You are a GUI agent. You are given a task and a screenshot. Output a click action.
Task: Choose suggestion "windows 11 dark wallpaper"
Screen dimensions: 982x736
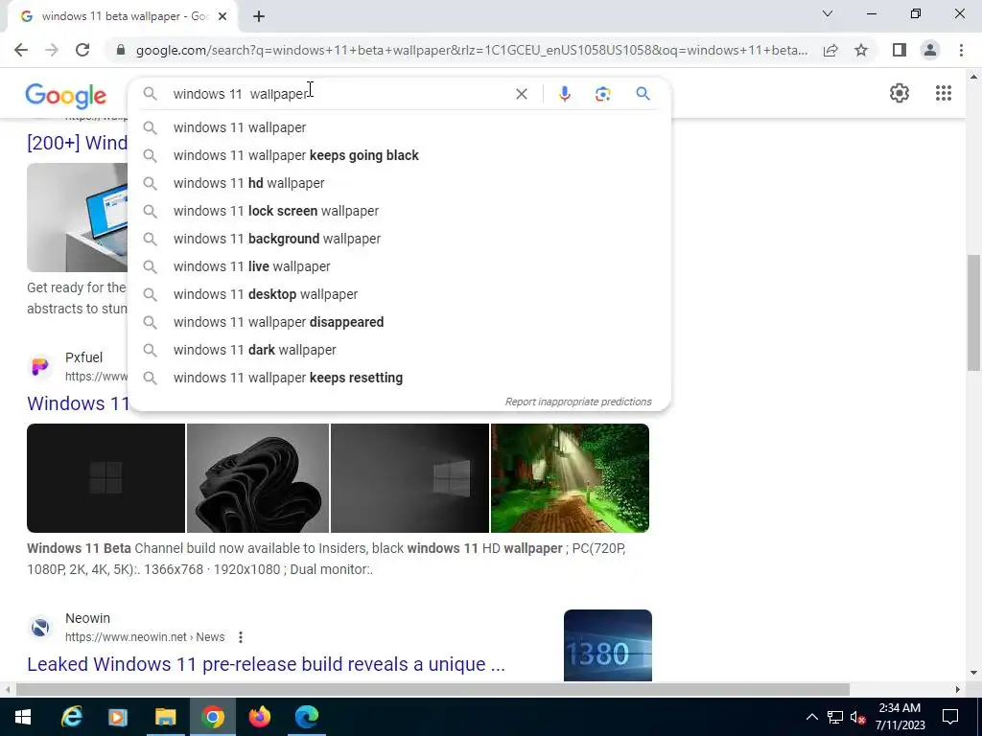click(x=399, y=350)
